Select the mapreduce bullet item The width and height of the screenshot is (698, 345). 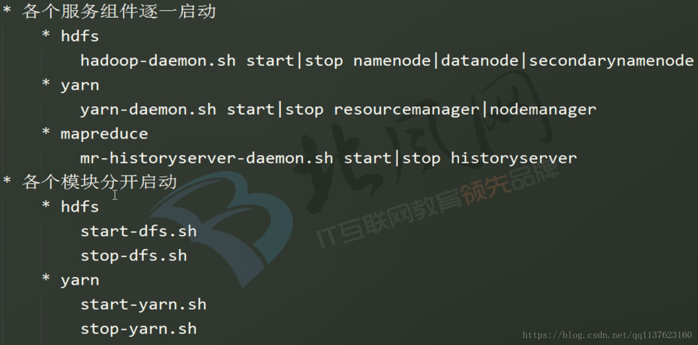[x=104, y=134]
